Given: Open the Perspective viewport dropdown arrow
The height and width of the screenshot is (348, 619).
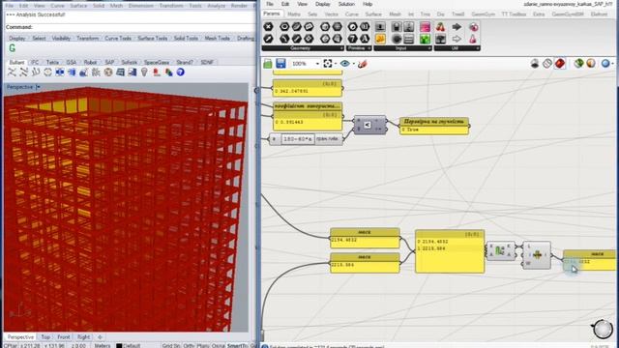Looking at the screenshot, I should [38, 87].
